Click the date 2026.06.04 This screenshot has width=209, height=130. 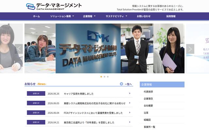coord(53,113)
